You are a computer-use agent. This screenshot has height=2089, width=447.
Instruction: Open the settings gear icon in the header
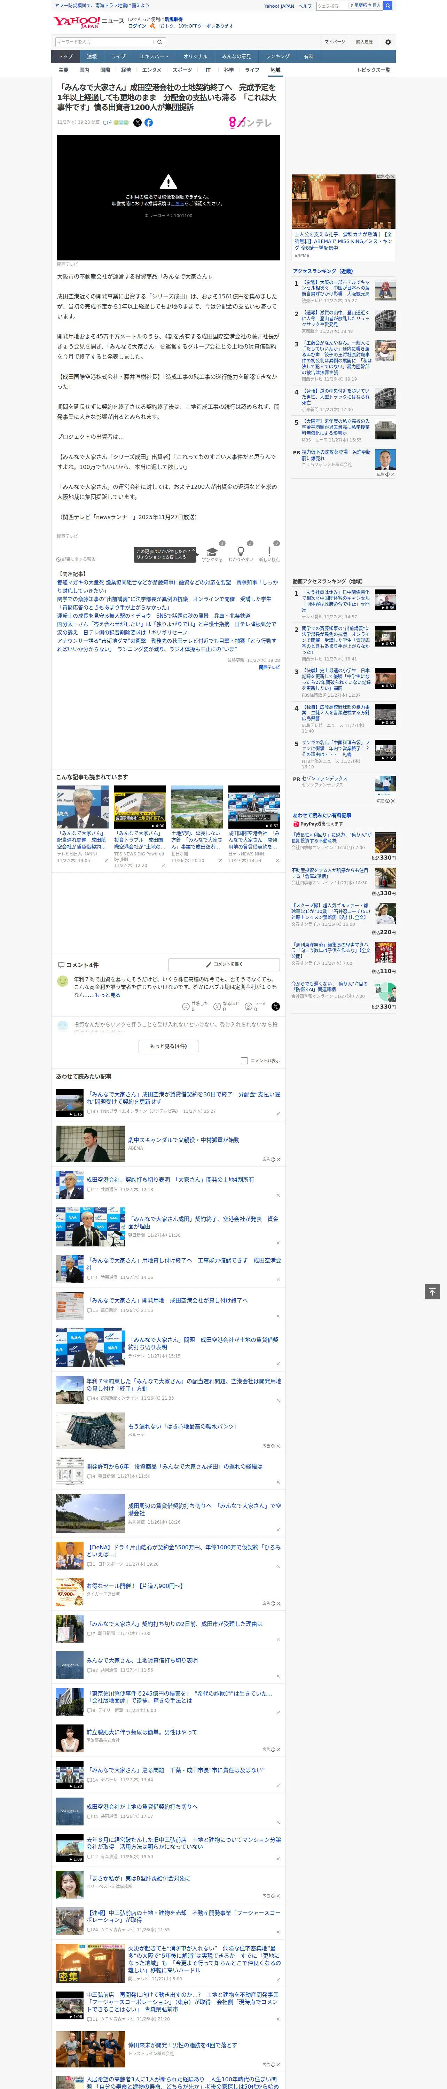coord(388,42)
